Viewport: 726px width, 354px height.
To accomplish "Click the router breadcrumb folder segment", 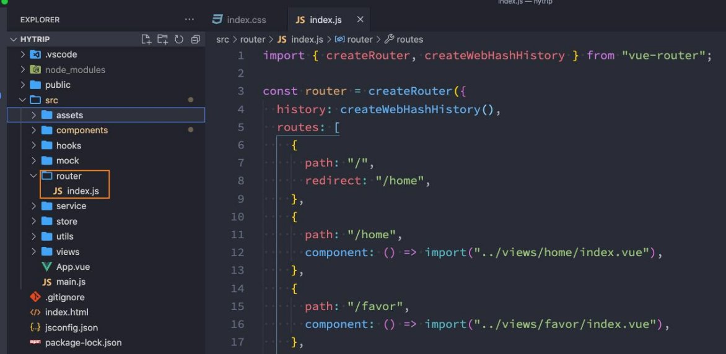I will point(253,39).
